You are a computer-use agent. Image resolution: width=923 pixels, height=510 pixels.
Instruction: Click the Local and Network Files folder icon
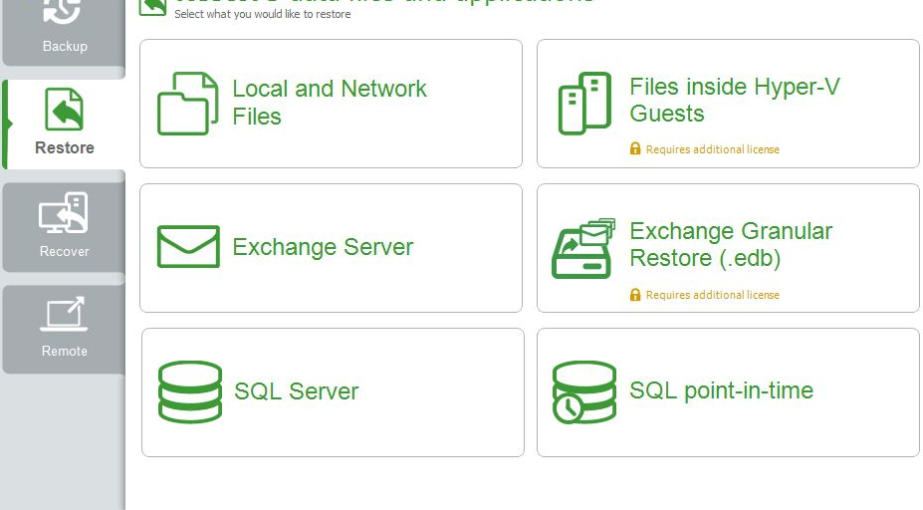tap(188, 104)
